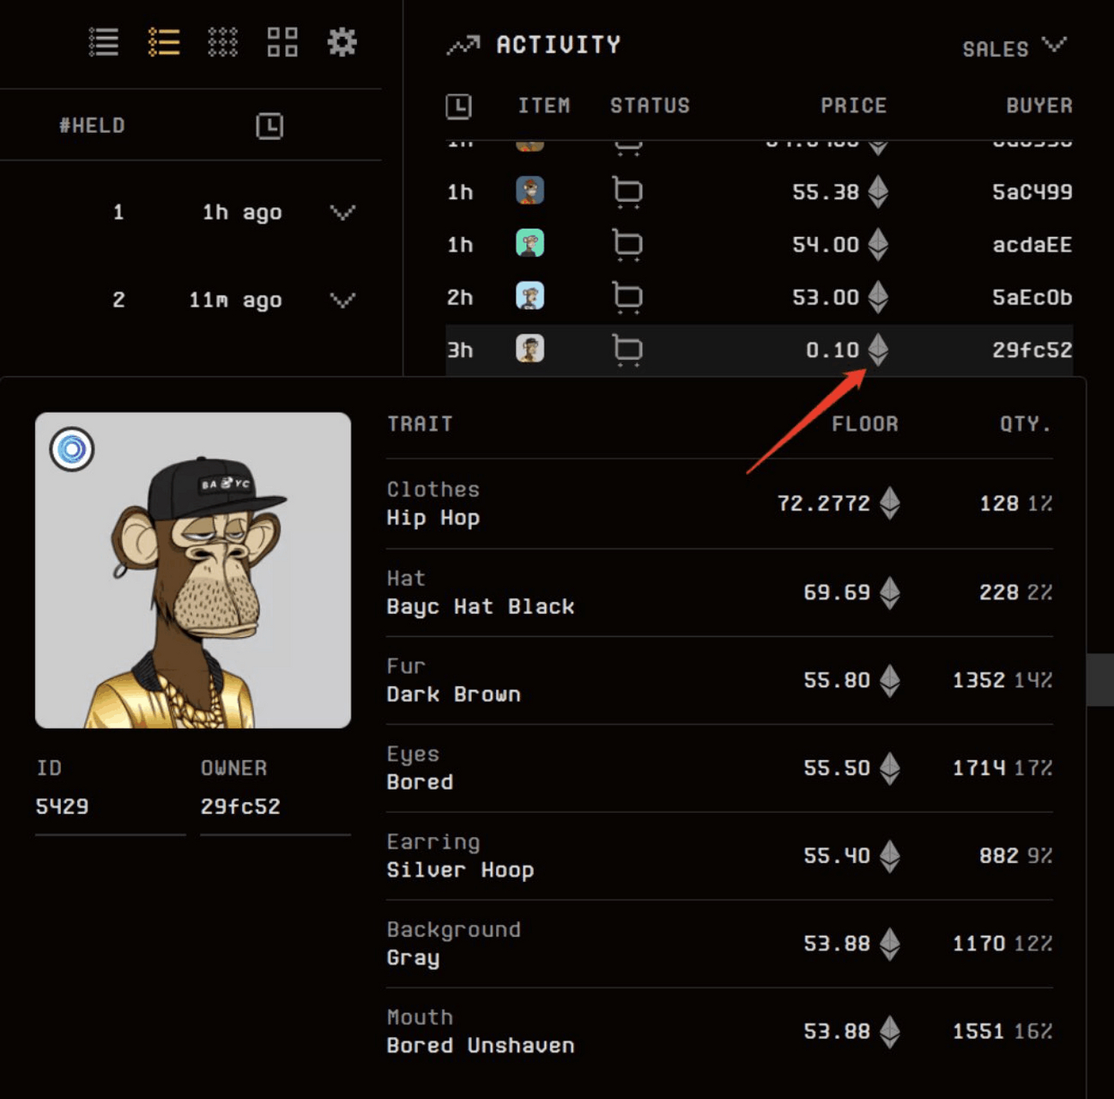Click the ETH icon next to 55.38
This screenshot has width=1114, height=1099.
(x=877, y=192)
